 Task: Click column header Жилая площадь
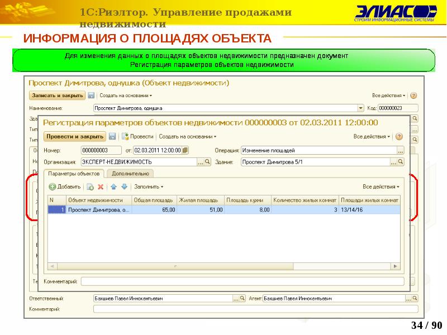(x=201, y=200)
